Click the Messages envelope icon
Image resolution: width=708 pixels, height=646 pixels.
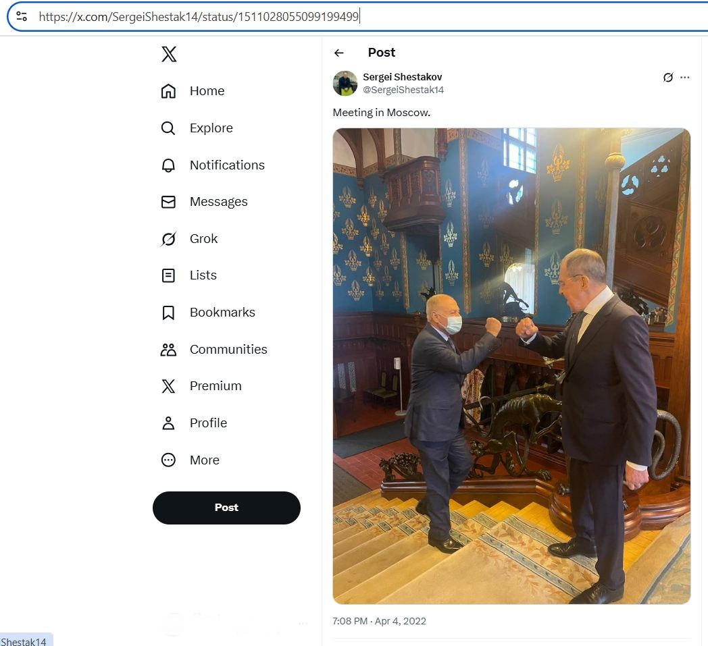point(168,202)
